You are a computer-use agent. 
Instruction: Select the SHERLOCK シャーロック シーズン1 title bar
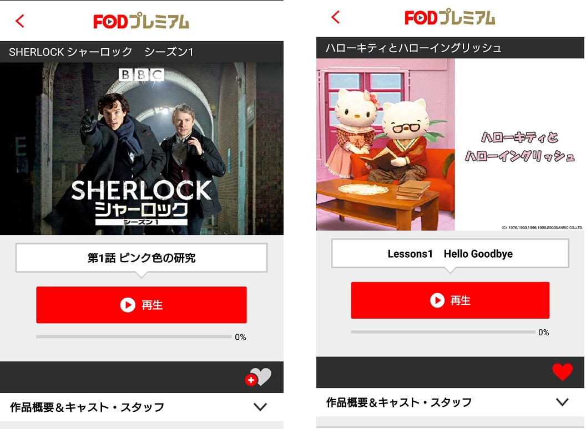[142, 52]
